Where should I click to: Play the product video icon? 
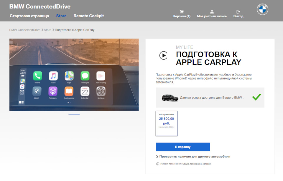click(163, 56)
